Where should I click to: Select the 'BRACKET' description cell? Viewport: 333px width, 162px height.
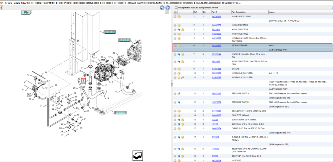tap(236, 69)
